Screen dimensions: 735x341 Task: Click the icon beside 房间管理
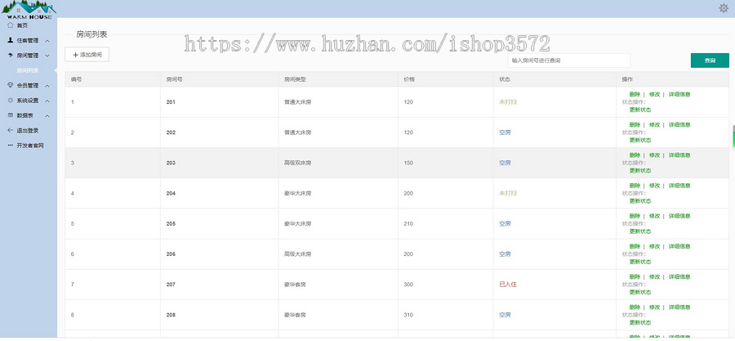[x=11, y=56]
